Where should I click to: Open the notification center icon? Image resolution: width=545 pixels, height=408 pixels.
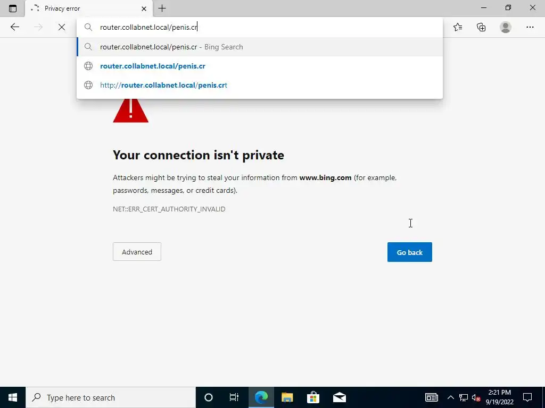point(527,397)
